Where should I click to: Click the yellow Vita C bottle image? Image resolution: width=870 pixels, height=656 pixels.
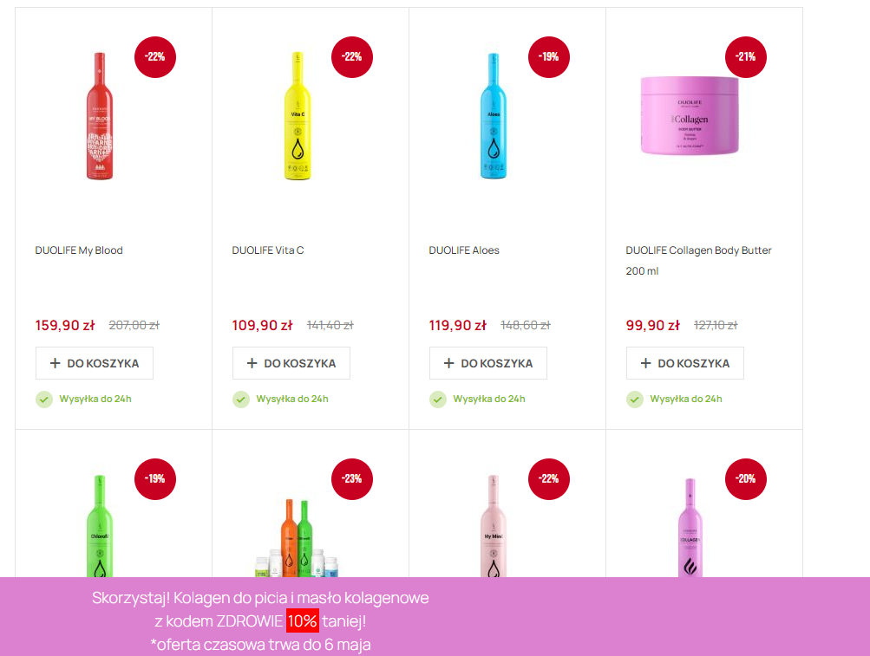(x=298, y=116)
